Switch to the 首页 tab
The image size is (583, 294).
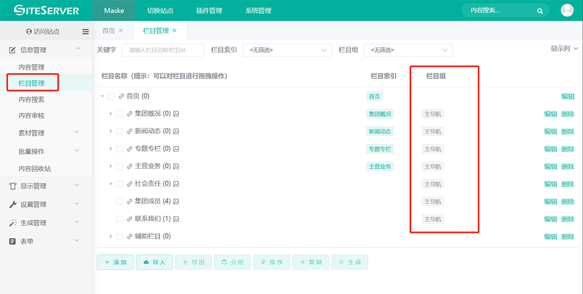108,31
